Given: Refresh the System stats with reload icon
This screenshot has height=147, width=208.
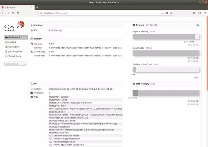Looking at the screenshot, I should (x=197, y=25).
